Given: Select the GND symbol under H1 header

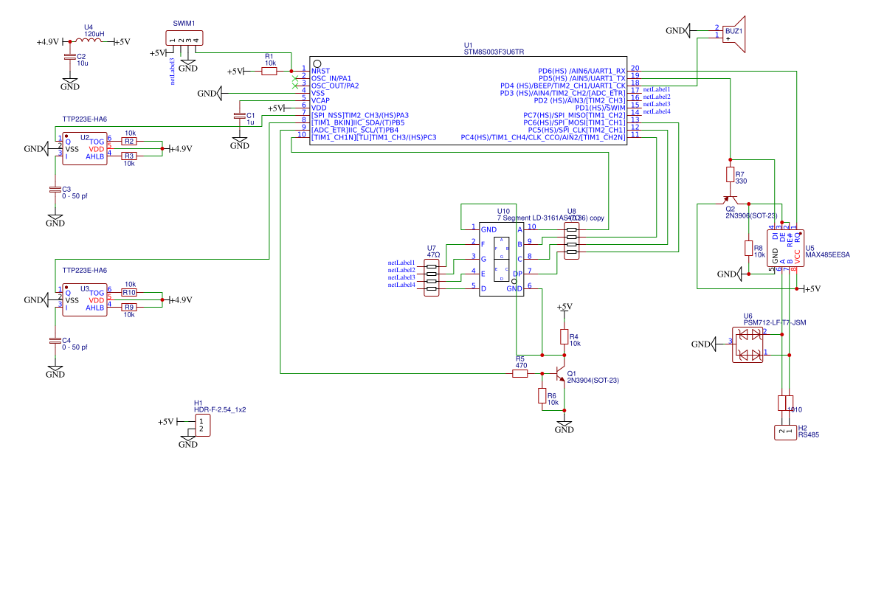Looking at the screenshot, I should pyautogui.click(x=188, y=443).
